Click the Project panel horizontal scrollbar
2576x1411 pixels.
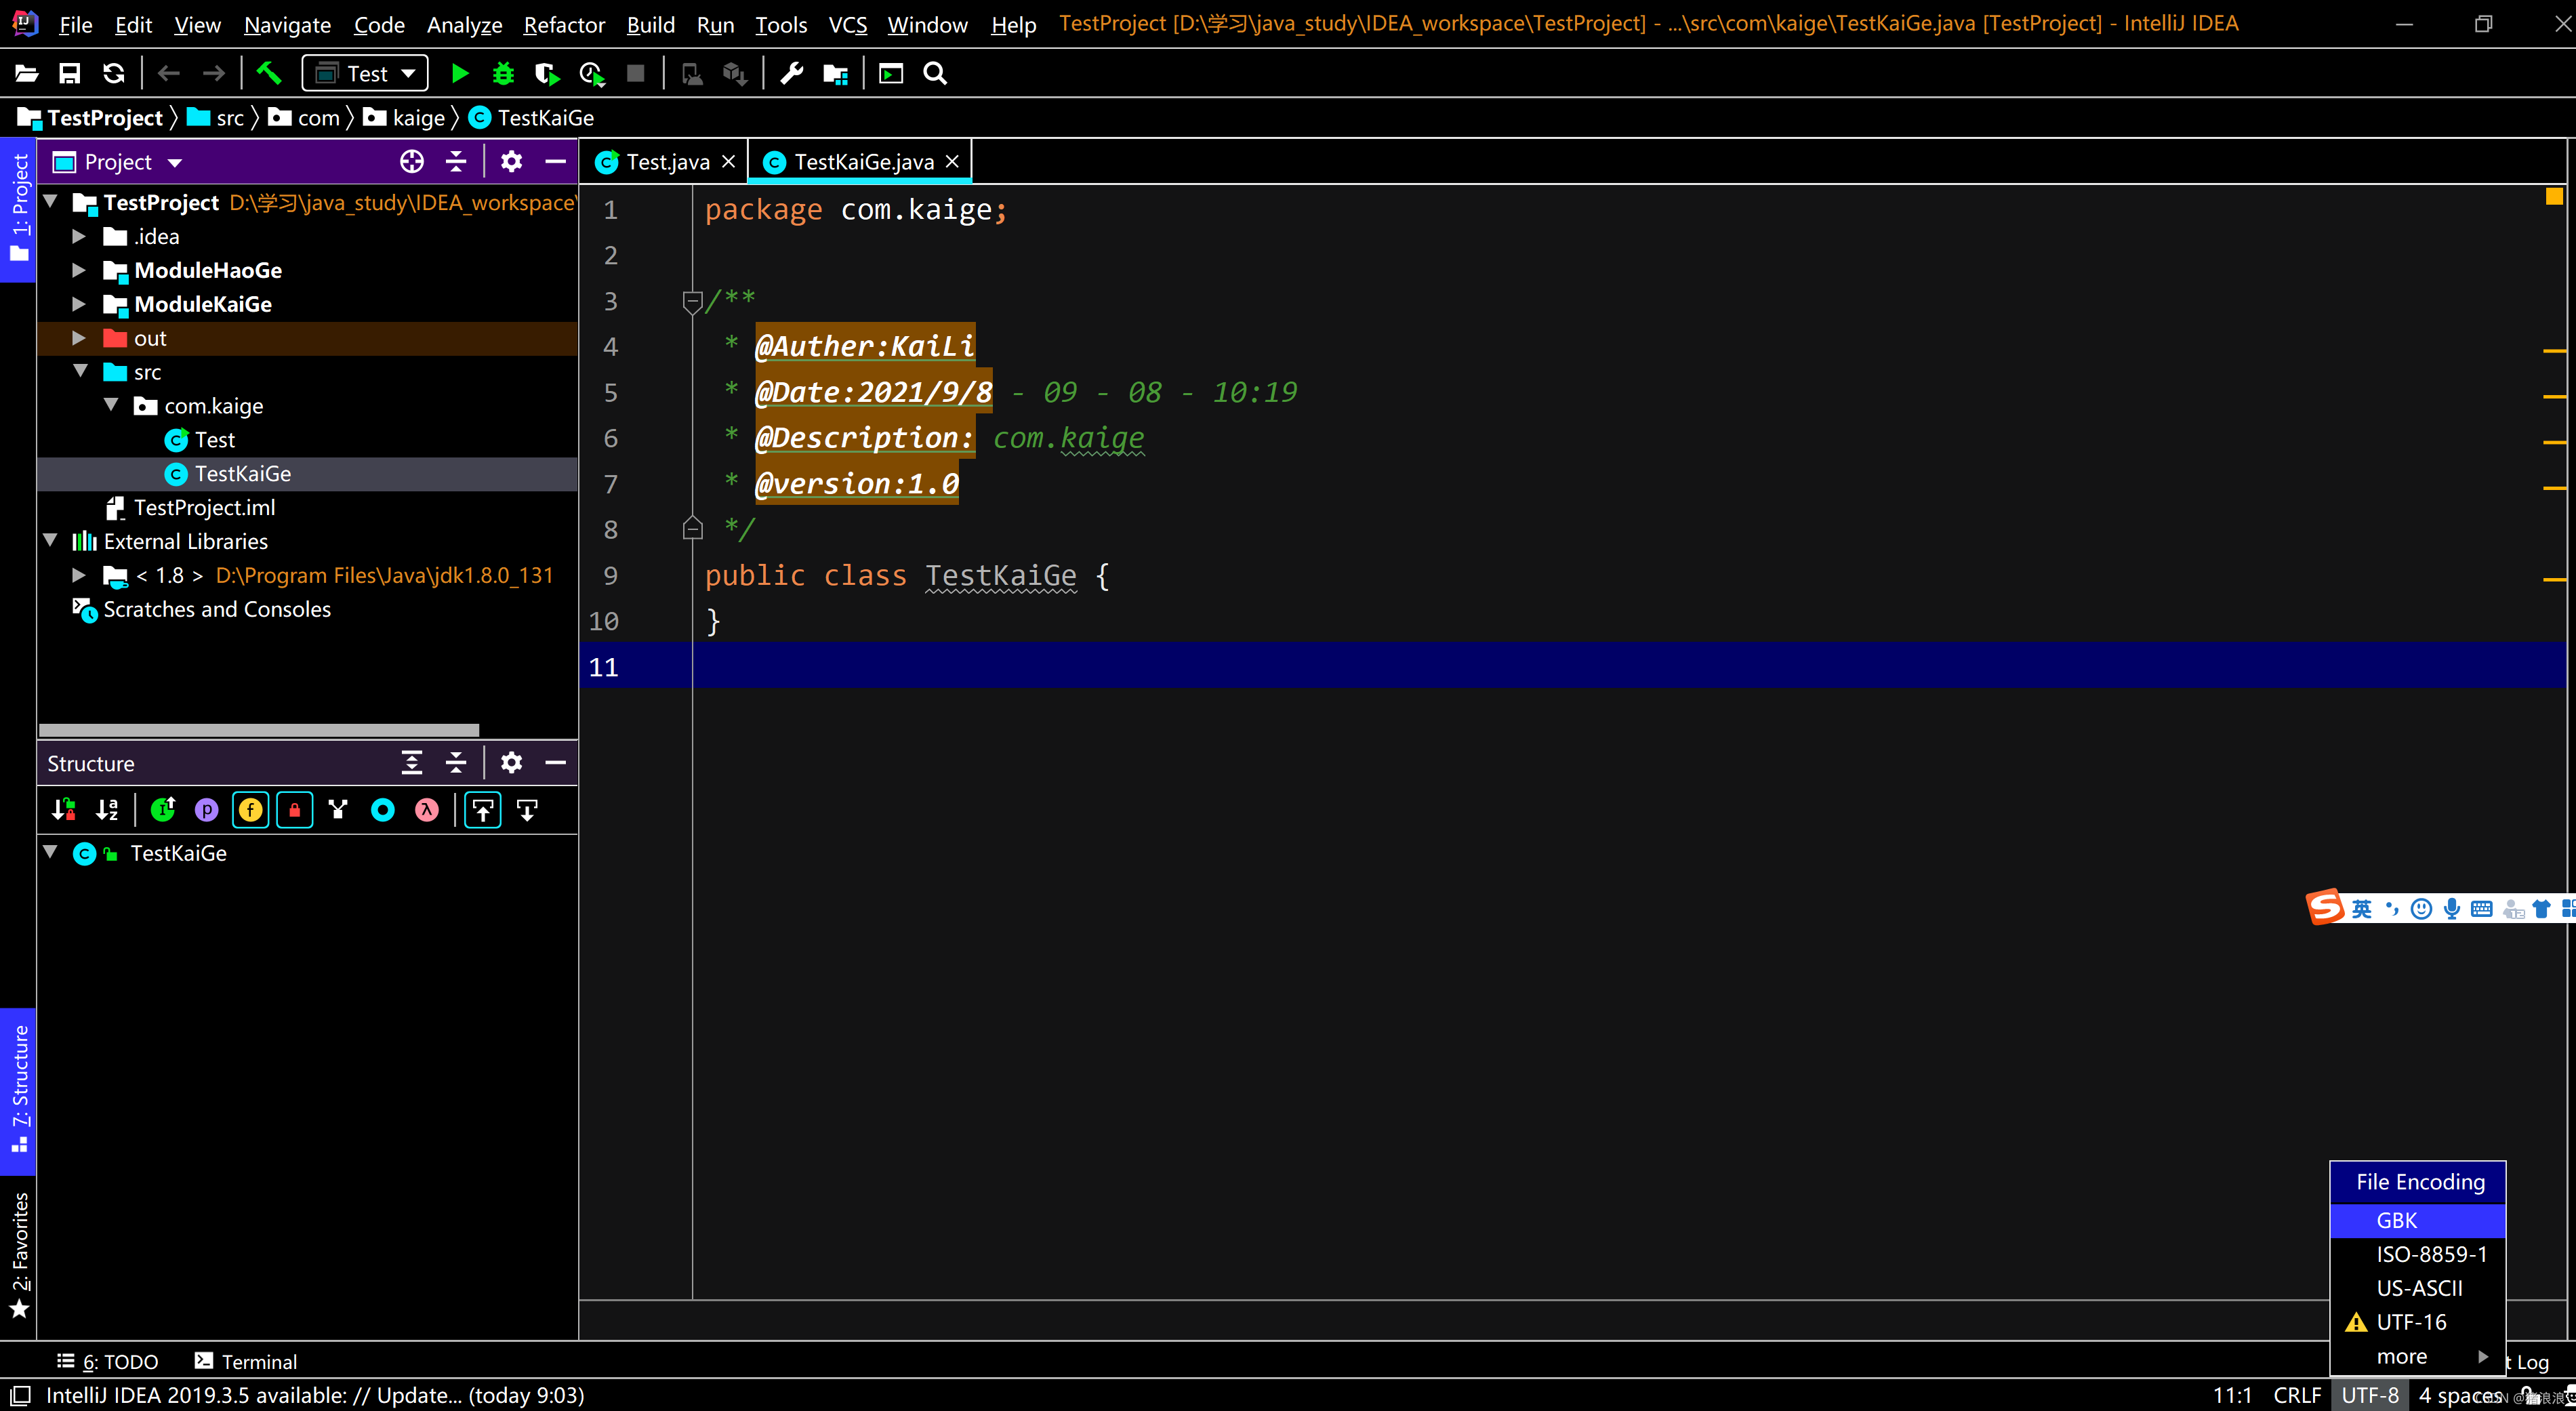pos(259,730)
